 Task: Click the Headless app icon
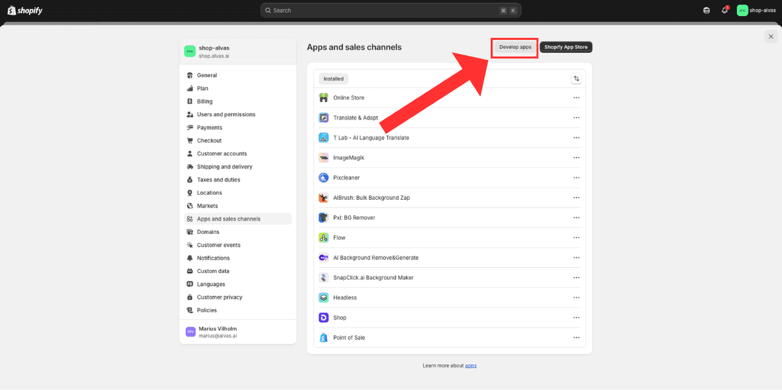(323, 297)
